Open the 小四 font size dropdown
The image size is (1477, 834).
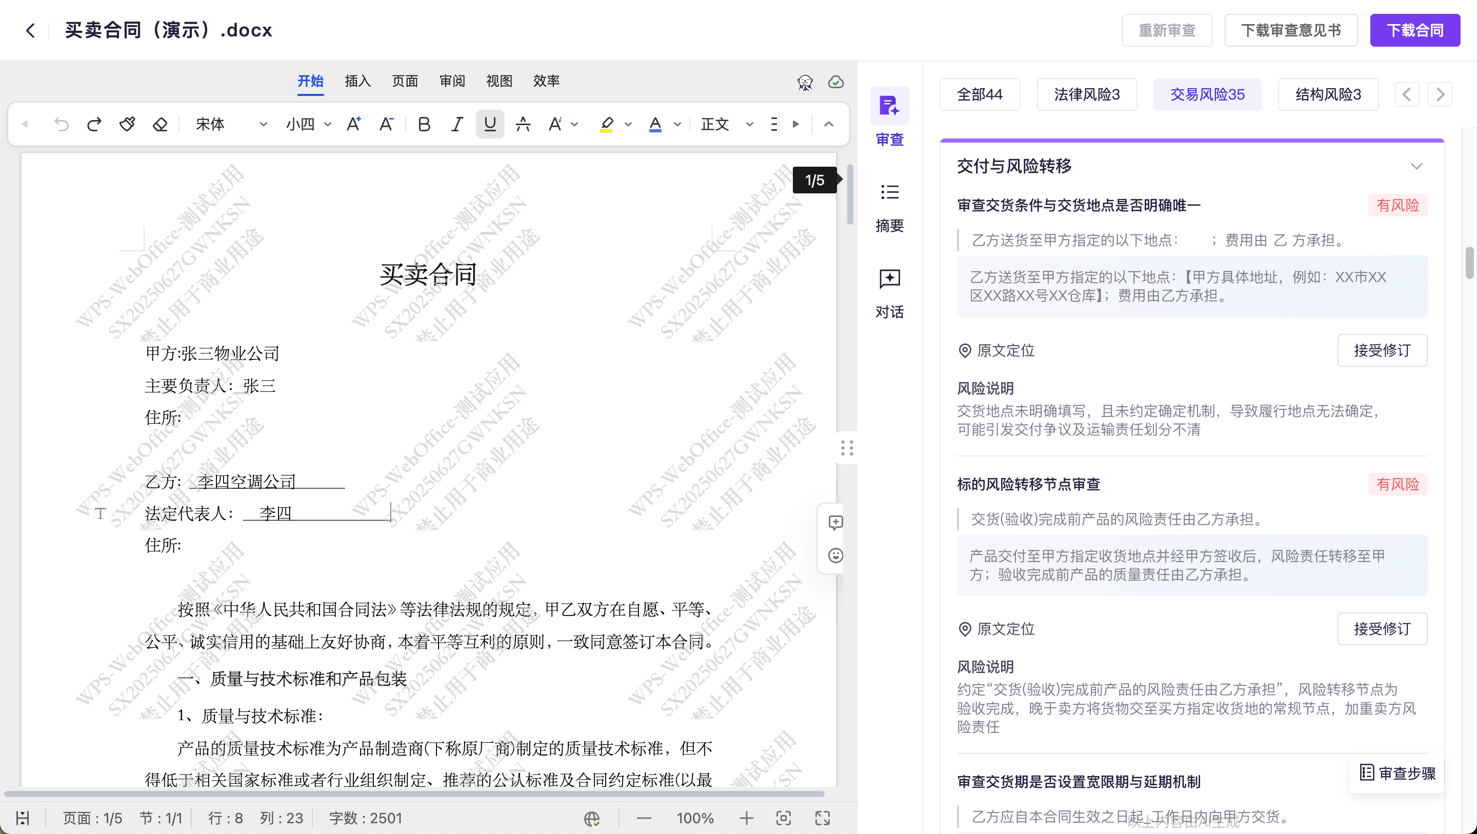(x=327, y=124)
